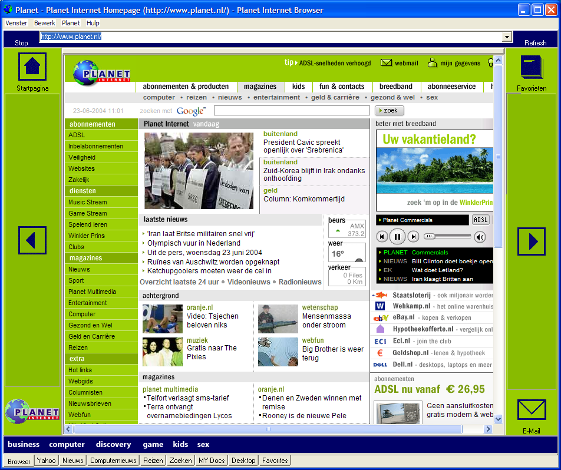This screenshot has height=470, width=561.
Task: Open the 'fun & contacts' navigation tab
Action: [342, 87]
